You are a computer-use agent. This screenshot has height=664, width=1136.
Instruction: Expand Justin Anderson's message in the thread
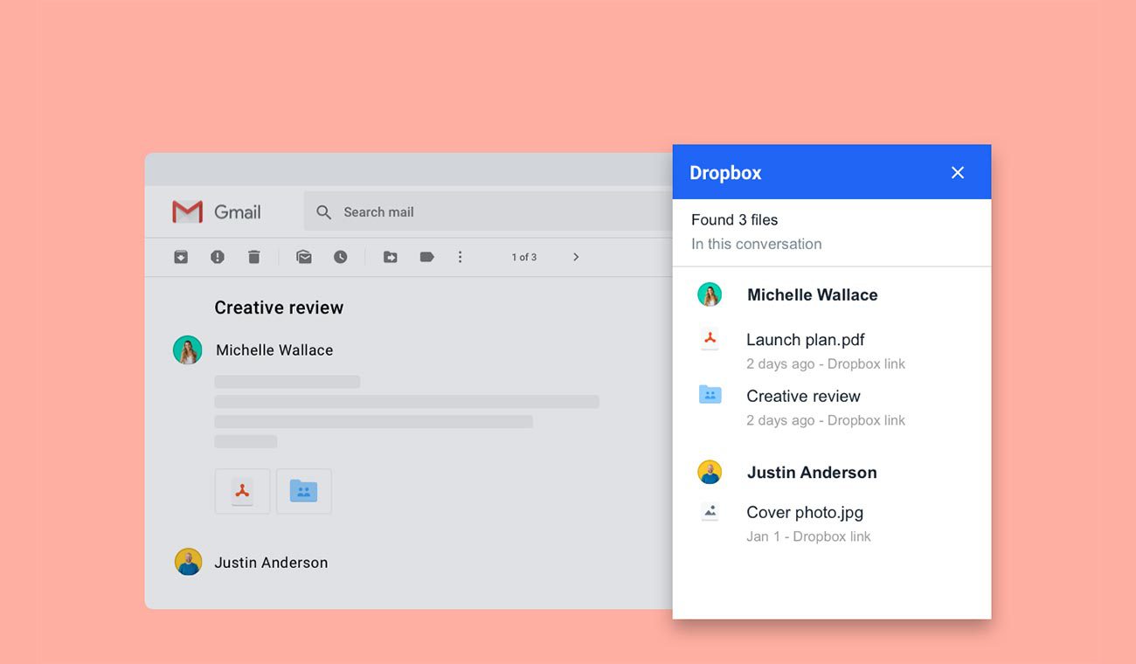[271, 563]
